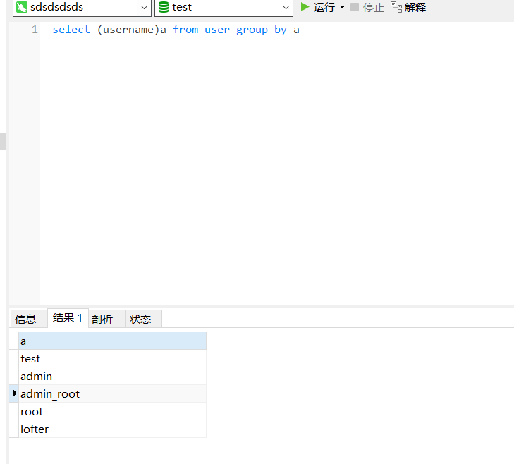This screenshot has width=514, height=464.
Task: Click the row indicator arrow beside admin_root
Action: point(14,393)
